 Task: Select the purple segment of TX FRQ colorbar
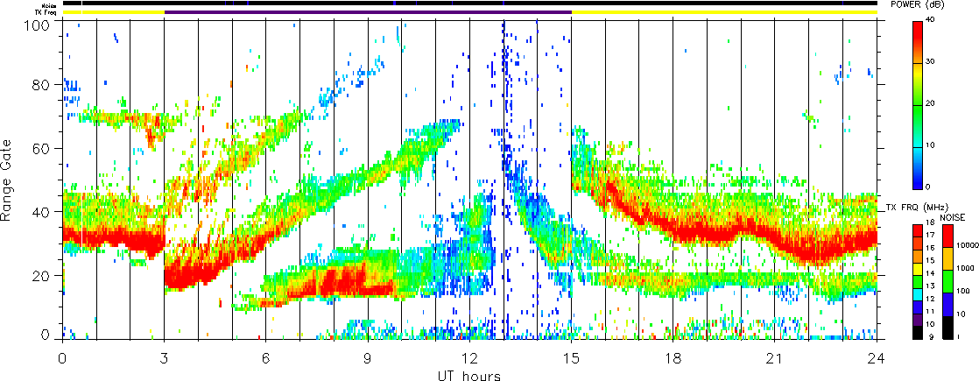click(919, 320)
